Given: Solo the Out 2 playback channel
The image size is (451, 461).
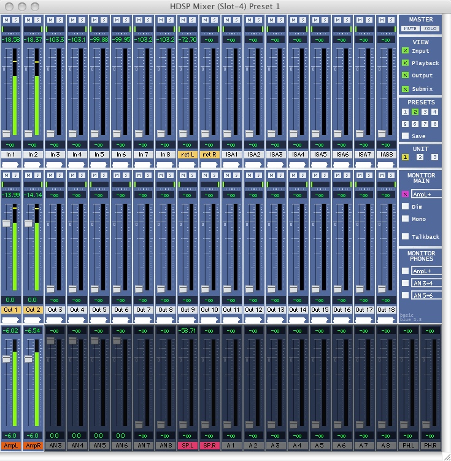Looking at the screenshot, I should pyautogui.click(x=37, y=175).
